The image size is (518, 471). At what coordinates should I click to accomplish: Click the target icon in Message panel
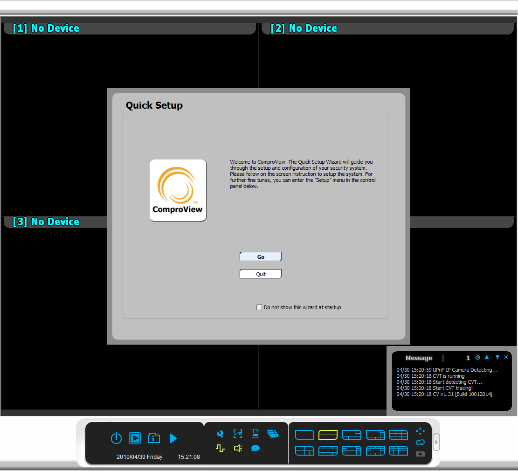click(477, 358)
